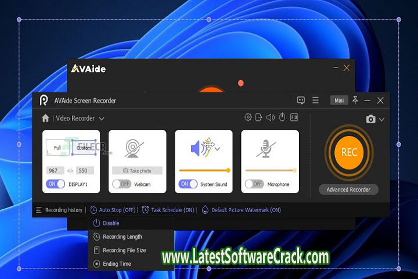
Task: Select Recording Length from Auto Stop menu
Action: coord(122,237)
